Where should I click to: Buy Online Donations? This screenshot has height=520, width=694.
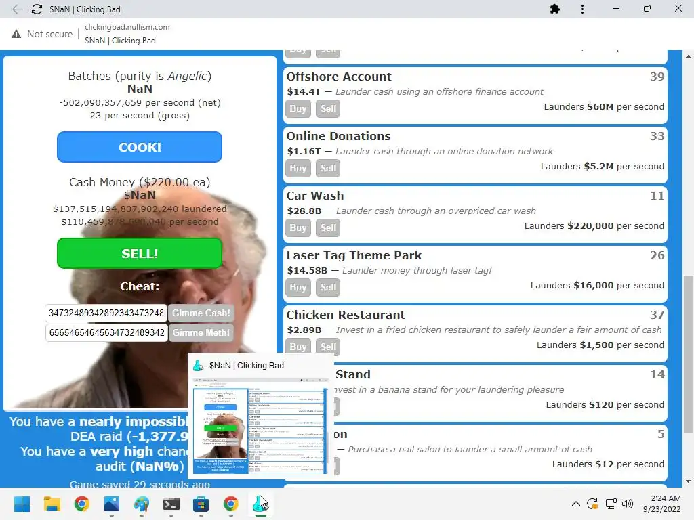coord(298,169)
